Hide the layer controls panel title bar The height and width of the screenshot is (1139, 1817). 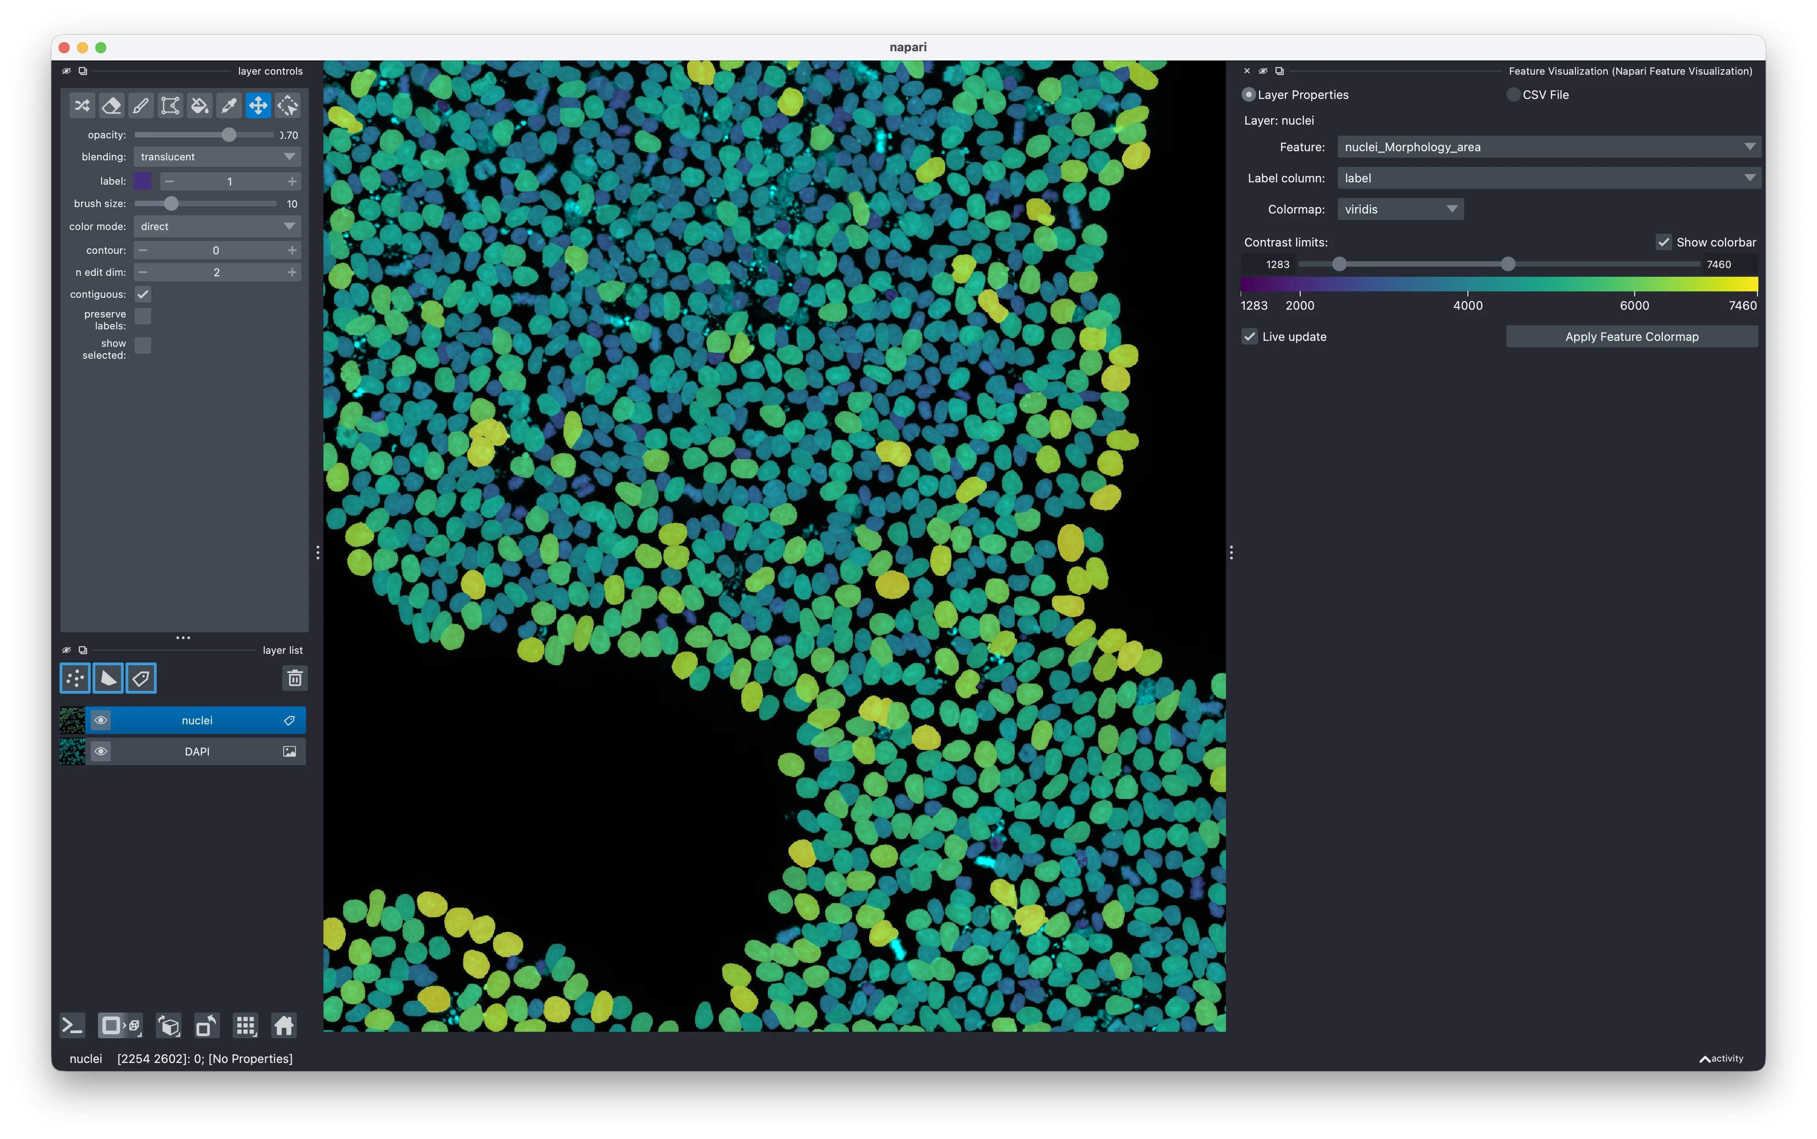[x=66, y=71]
